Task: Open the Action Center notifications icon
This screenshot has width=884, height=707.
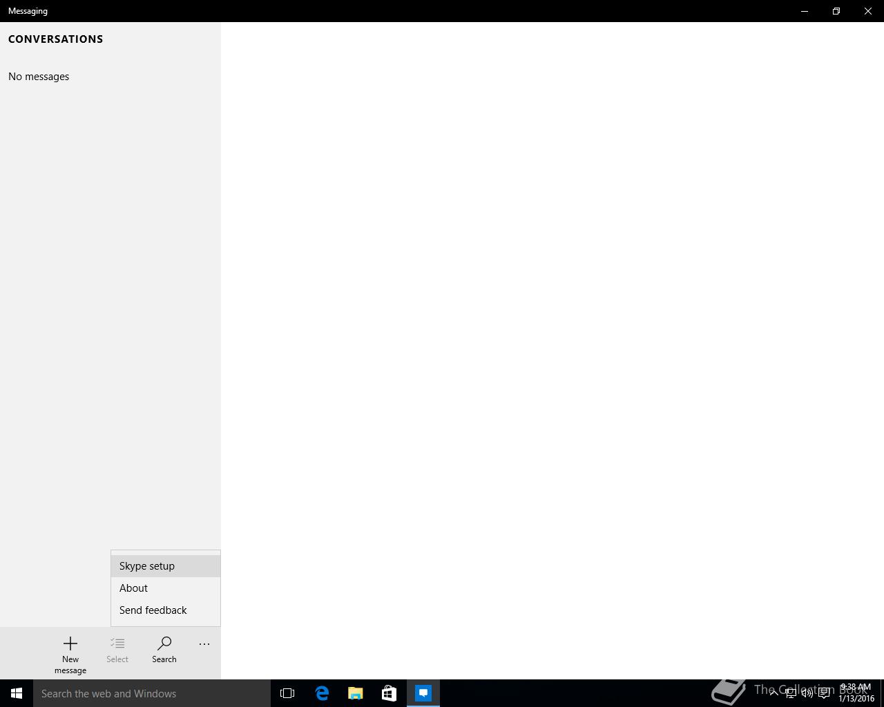Action: [x=824, y=693]
